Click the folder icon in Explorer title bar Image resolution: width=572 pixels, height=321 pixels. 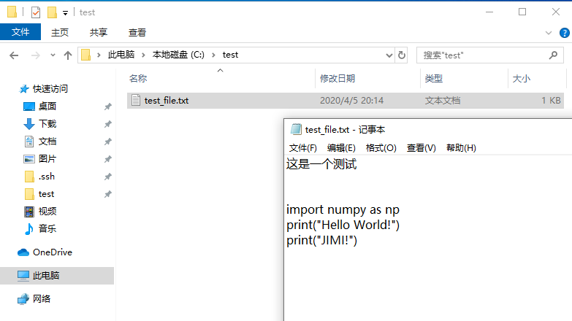[12, 12]
